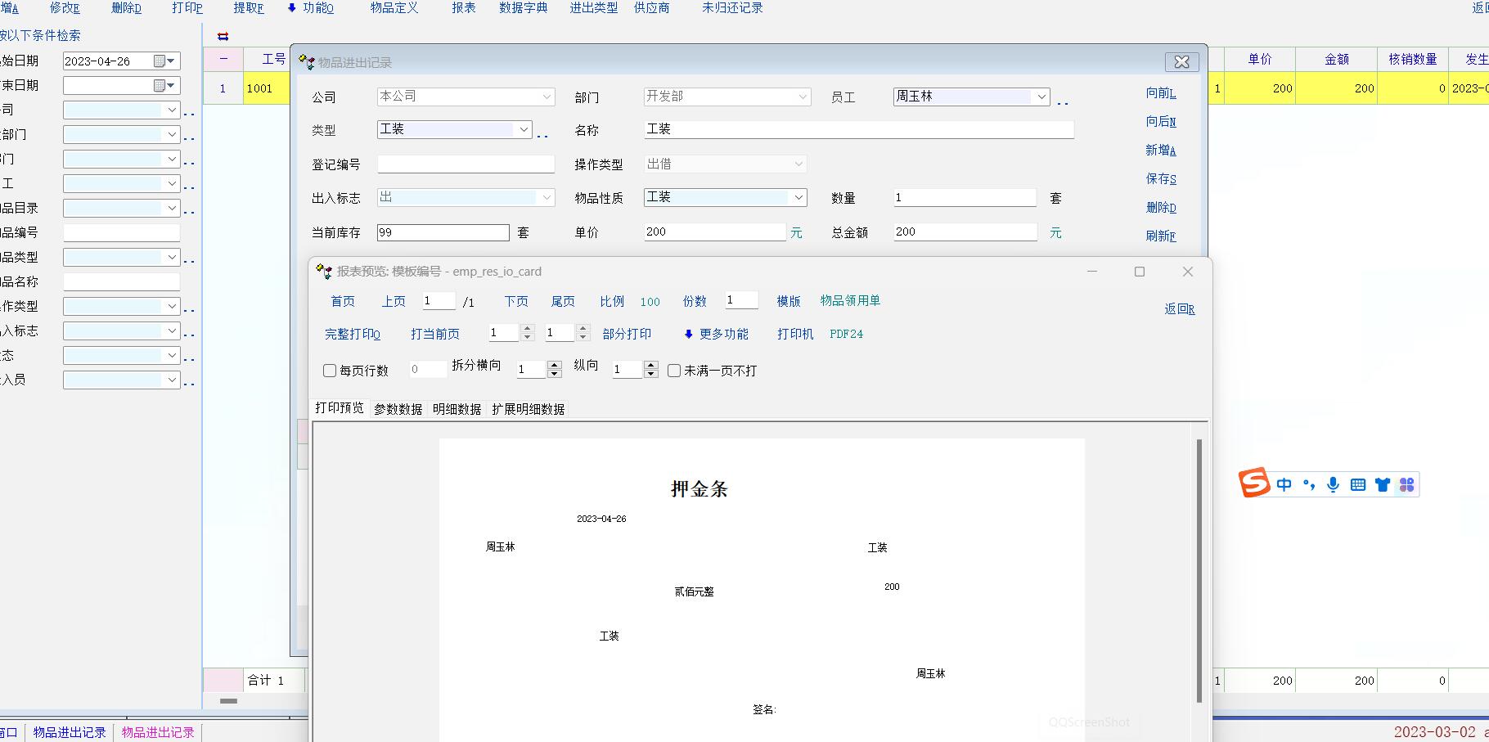Open the 物品性质 dropdown
The height and width of the screenshot is (742, 1489).
(798, 197)
